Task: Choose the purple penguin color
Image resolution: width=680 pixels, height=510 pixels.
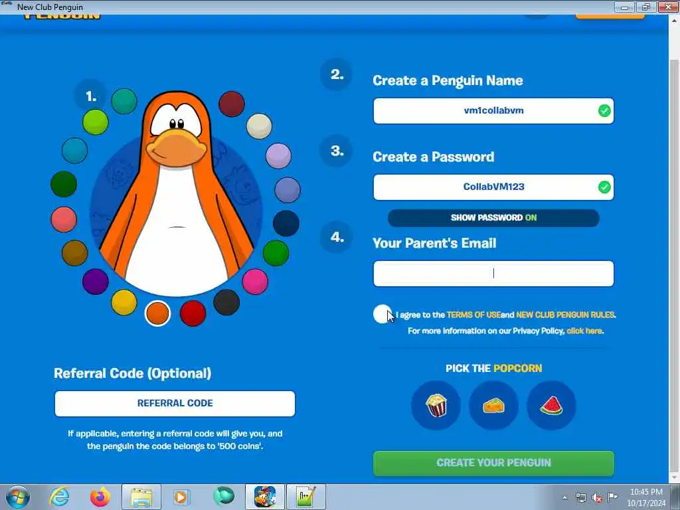Action: (96, 282)
